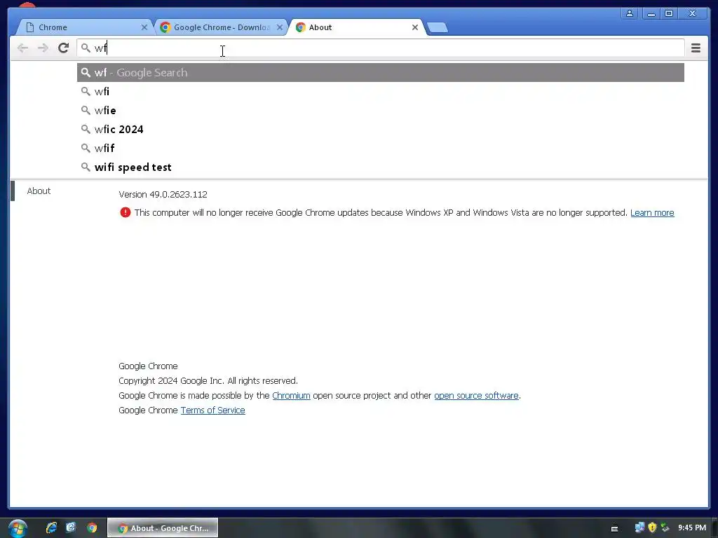Viewport: 718px width, 538px height.
Task: Choose the 'wfie' suggestion
Action: [381, 110]
